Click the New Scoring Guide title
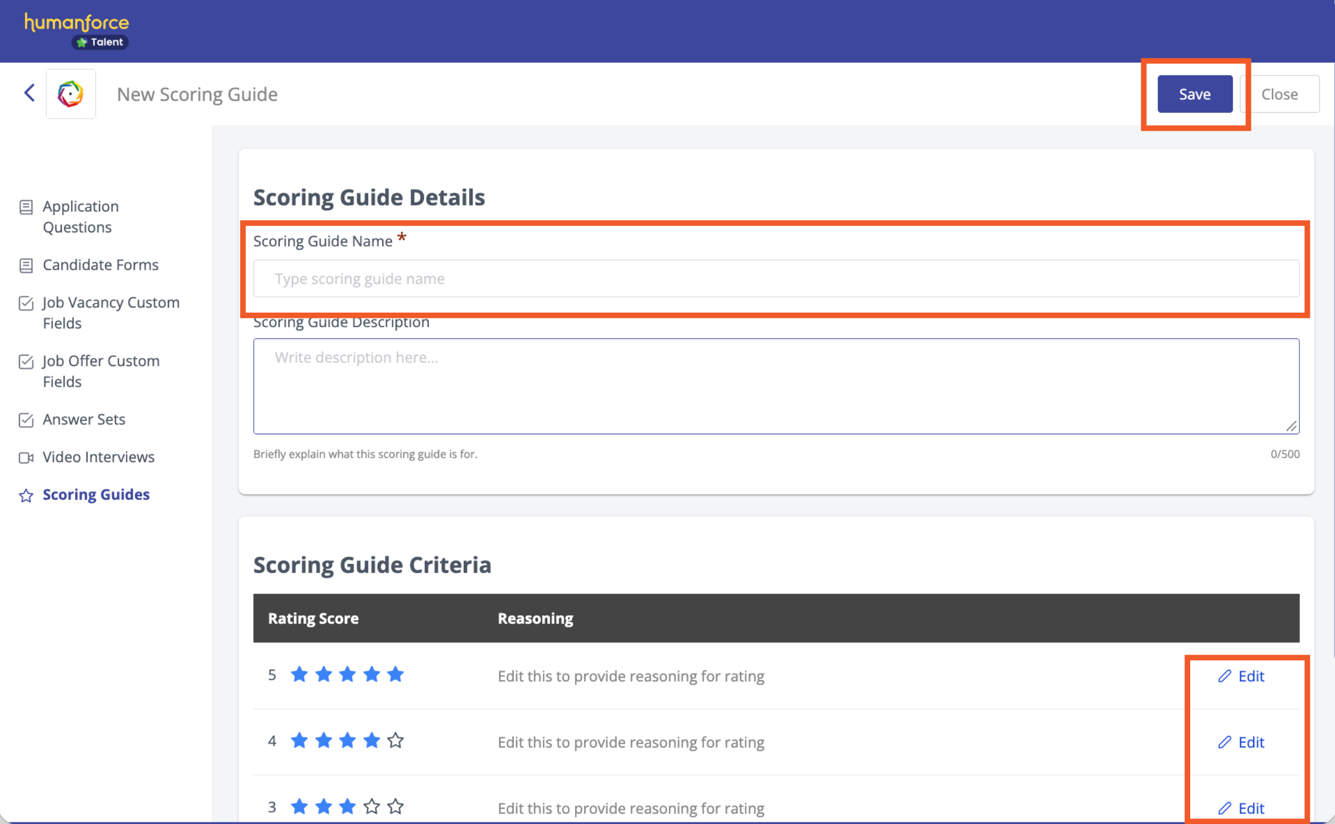This screenshot has height=824, width=1335. [197, 94]
